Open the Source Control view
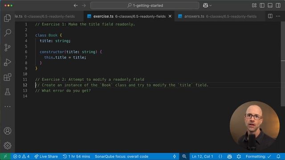Viewport: 285px width, 160px height. 8,48
